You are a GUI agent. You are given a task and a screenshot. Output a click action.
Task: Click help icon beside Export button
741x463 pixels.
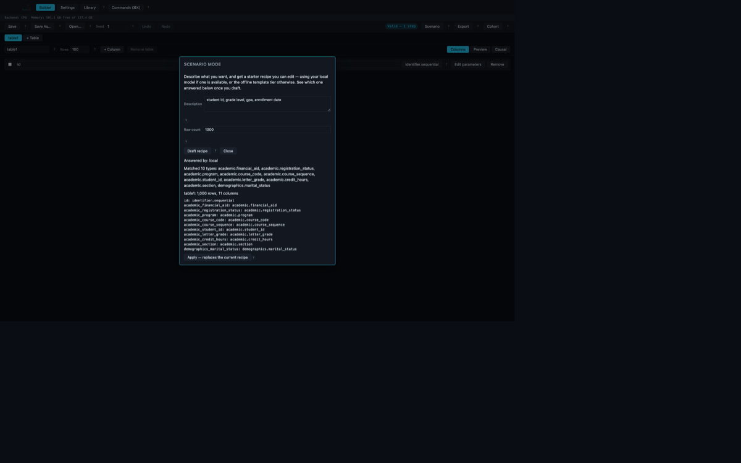coord(477,26)
